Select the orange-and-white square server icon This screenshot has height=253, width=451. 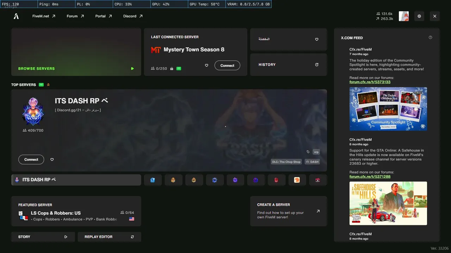tap(297, 180)
